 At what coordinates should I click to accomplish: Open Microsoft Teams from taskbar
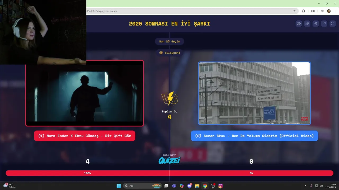(174, 186)
